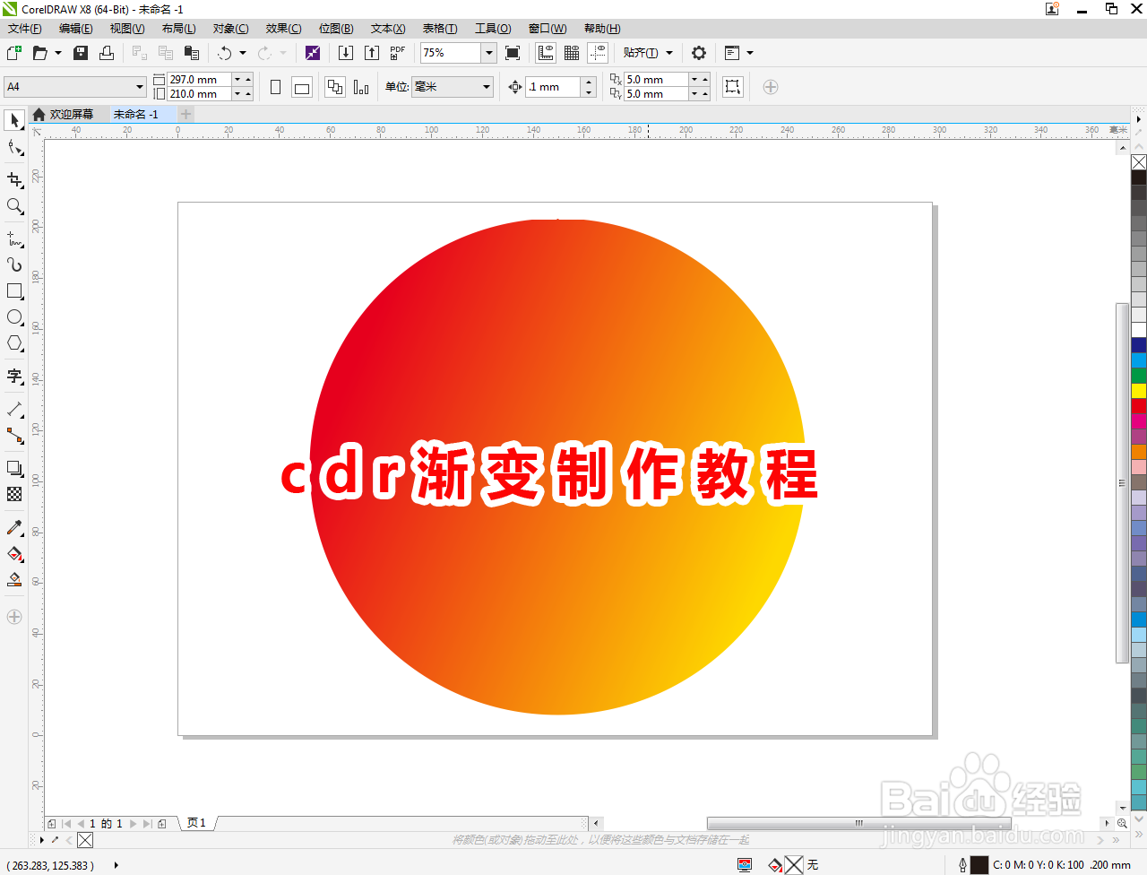Open the zoom level dropdown showing 75%
1147x875 pixels.
(x=489, y=53)
